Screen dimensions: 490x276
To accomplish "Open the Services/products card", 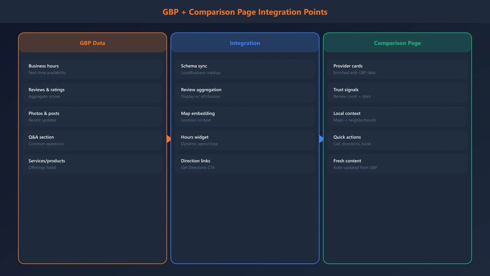I will pyautogui.click(x=92, y=164).
